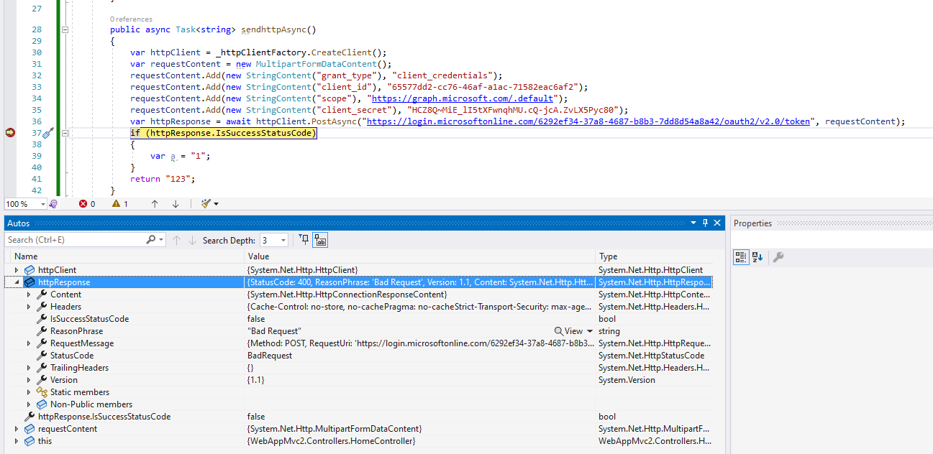Image resolution: width=933 pixels, height=454 pixels.
Task: Click the Static members class icon
Action: tap(42, 392)
